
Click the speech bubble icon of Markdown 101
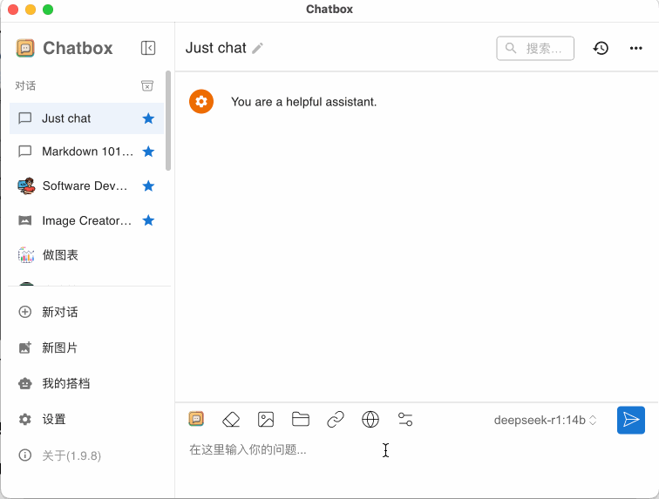click(24, 152)
